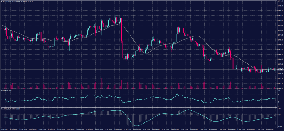
Task: Grab the divider between price chart and RSI pane
Action: click(139, 89)
